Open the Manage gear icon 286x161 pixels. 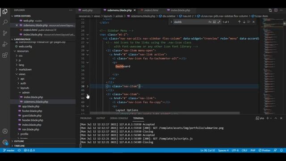coord(5,142)
